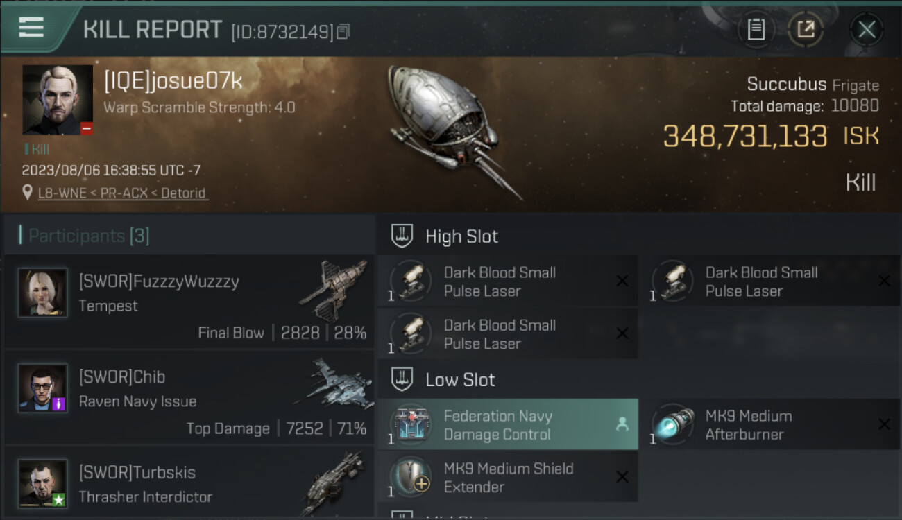Click the Raven Navy Issue ship icon
This screenshot has width=902, height=520.
coord(332,383)
